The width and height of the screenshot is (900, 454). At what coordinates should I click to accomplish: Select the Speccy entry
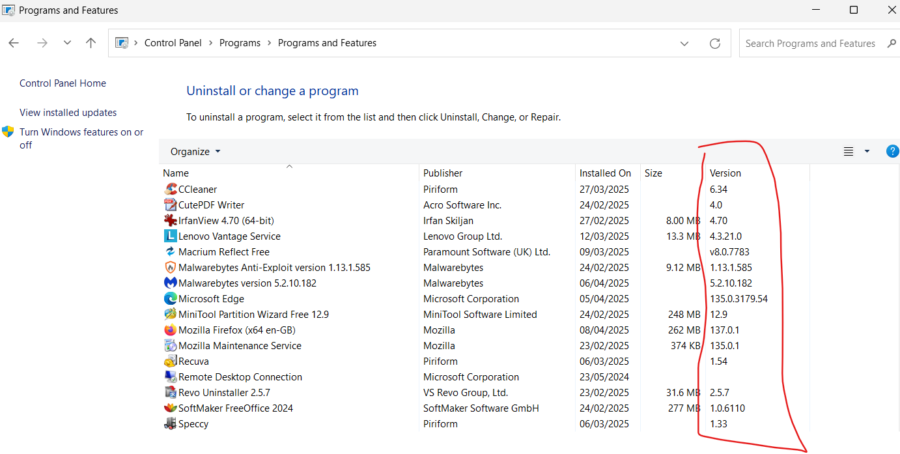[x=193, y=424]
